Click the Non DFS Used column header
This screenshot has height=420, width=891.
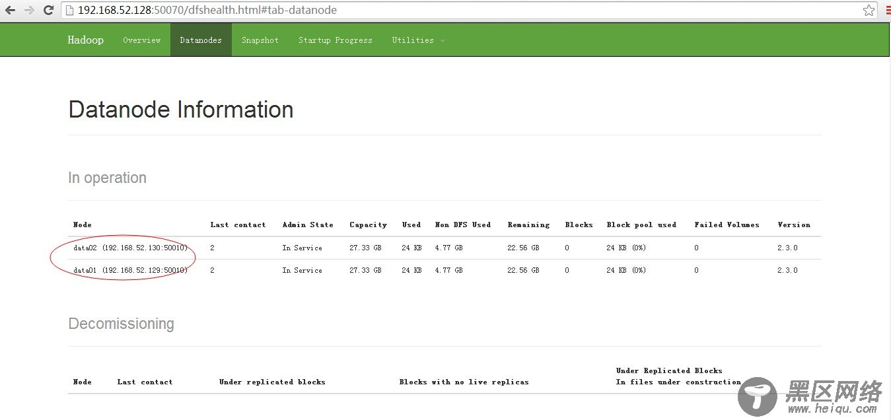point(463,225)
